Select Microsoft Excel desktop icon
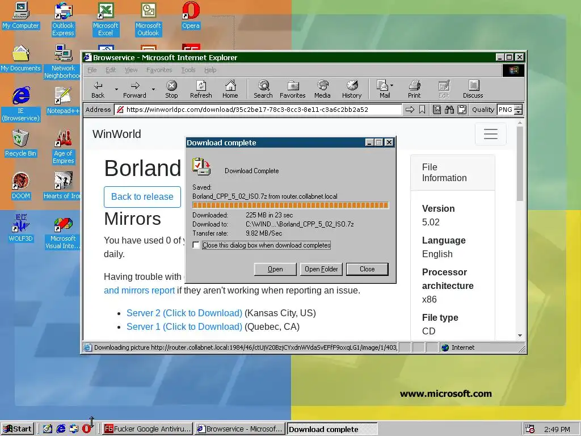The width and height of the screenshot is (581, 436). (106, 19)
